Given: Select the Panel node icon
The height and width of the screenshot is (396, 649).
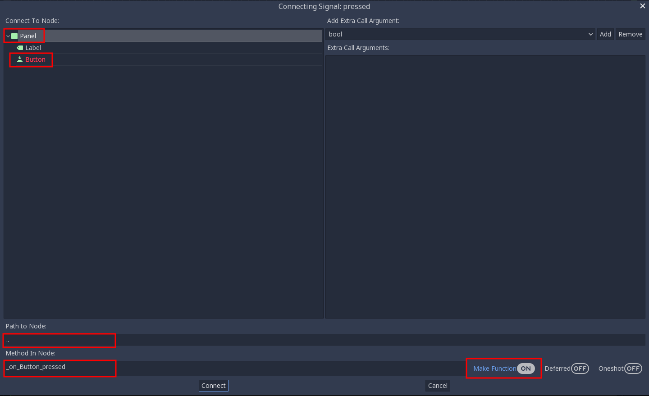Looking at the screenshot, I should coord(14,36).
